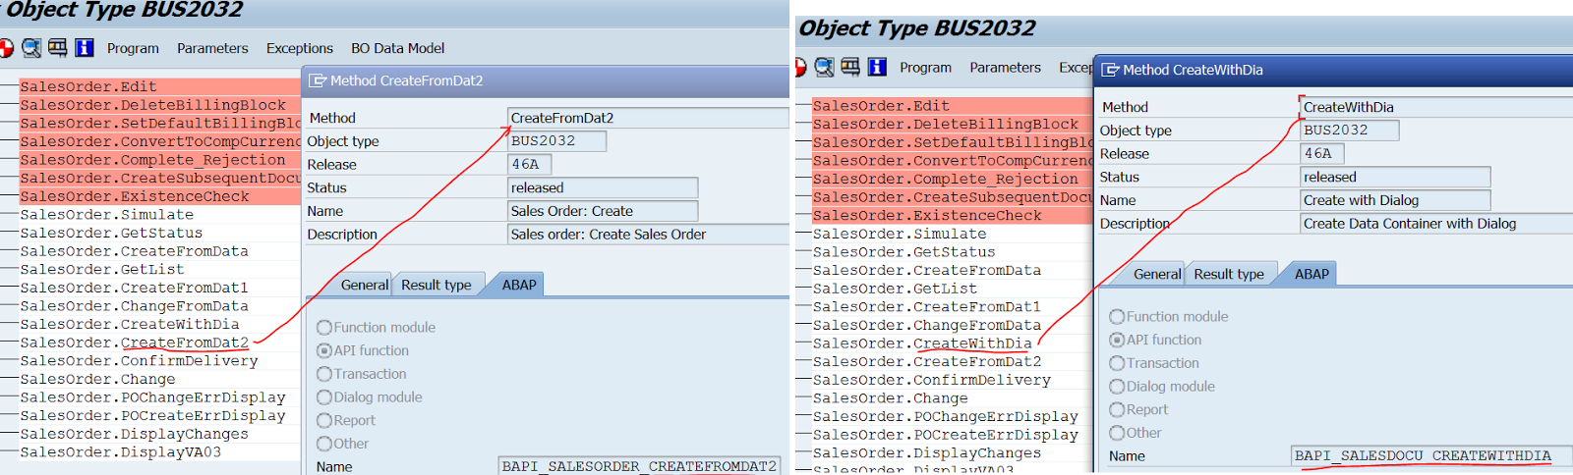The height and width of the screenshot is (475, 1573).
Task: Open ABAP tab in CreateWithDia dialog
Action: (1311, 274)
